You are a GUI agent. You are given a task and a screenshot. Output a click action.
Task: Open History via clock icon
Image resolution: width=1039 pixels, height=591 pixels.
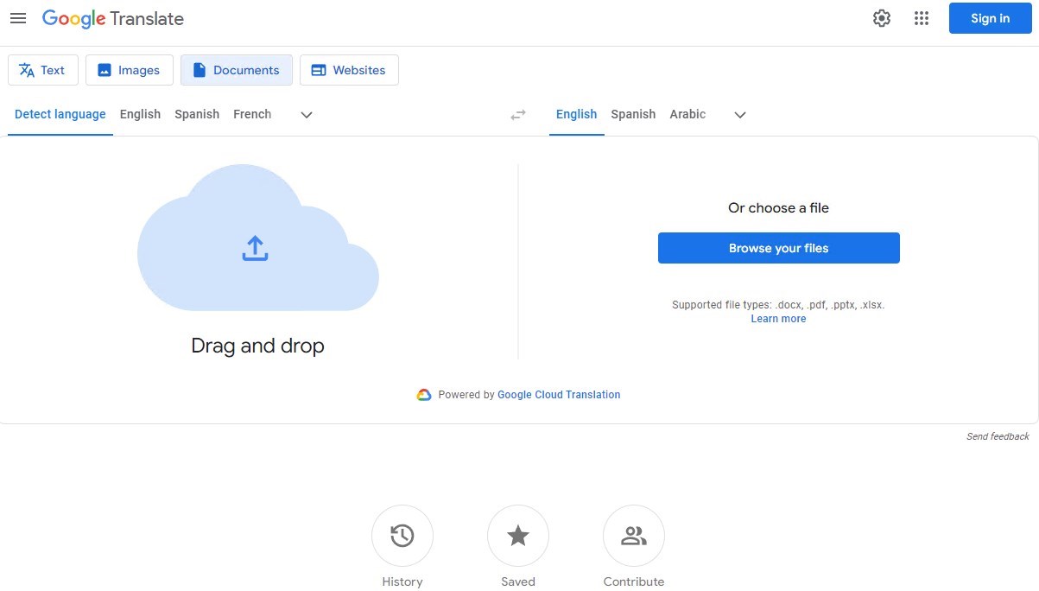click(x=402, y=536)
